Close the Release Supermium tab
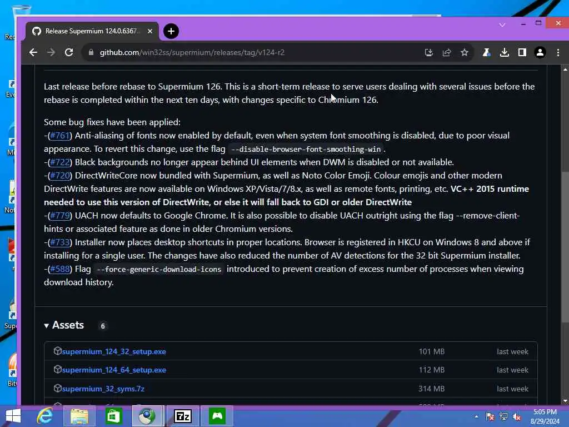 [150, 31]
